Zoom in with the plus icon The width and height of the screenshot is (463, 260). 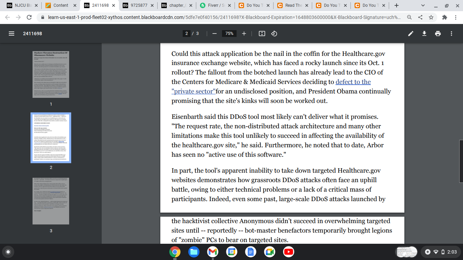pyautogui.click(x=244, y=34)
